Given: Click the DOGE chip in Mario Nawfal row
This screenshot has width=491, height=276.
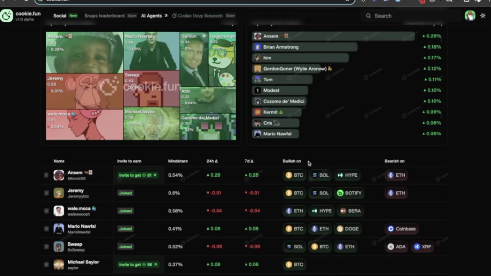Looking at the screenshot, I should pos(348,229).
